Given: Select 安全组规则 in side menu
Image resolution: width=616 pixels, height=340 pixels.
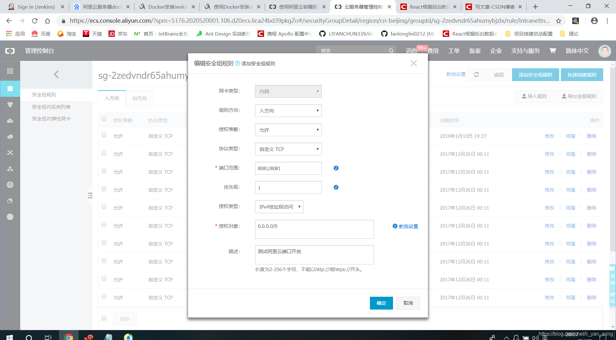Looking at the screenshot, I should click(x=44, y=95).
